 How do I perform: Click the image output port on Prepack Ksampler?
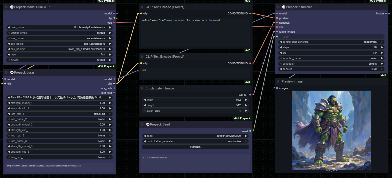tap(386, 14)
